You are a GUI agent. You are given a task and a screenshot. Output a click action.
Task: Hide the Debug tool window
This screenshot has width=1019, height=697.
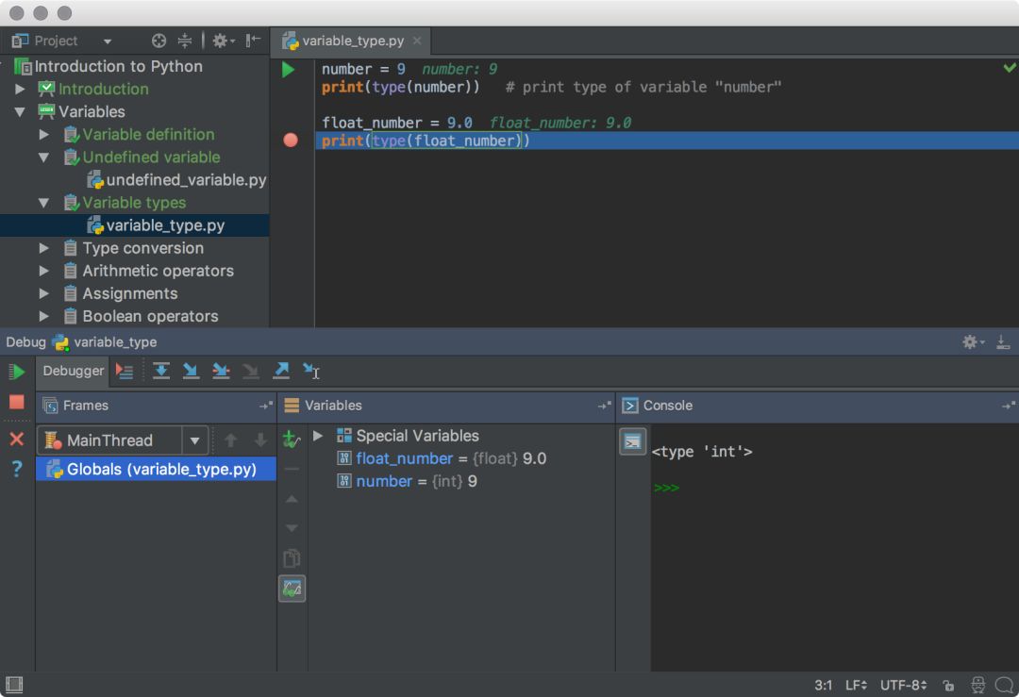pyautogui.click(x=1003, y=341)
